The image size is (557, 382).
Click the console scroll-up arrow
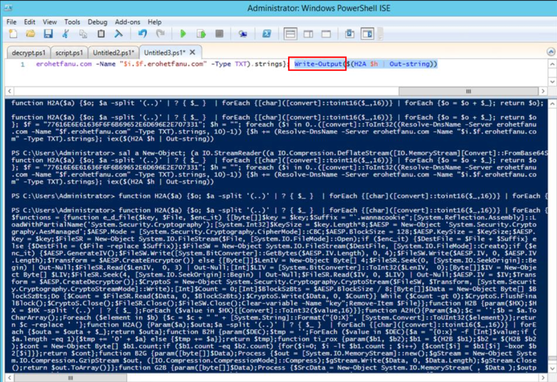tap(552, 104)
